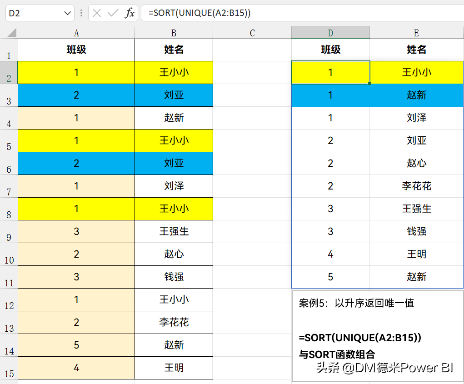Click the formula bar with SORT formula
This screenshot has width=464, height=384.
[302, 13]
